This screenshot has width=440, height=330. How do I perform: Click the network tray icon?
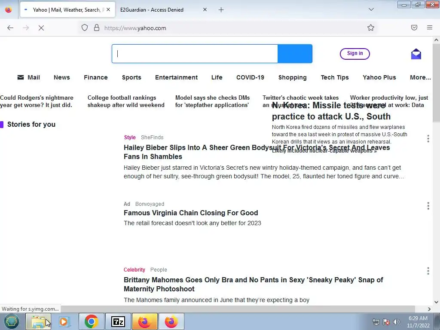(x=376, y=322)
